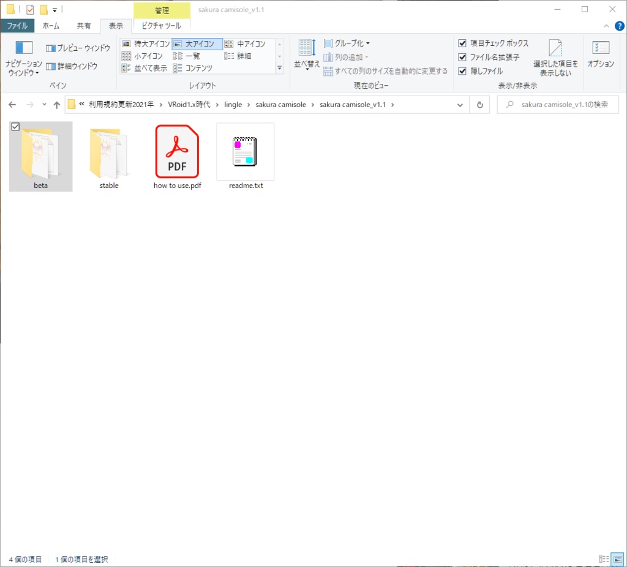Switch to the View (表示) ribbon tab
The width and height of the screenshot is (627, 567).
pyautogui.click(x=116, y=26)
